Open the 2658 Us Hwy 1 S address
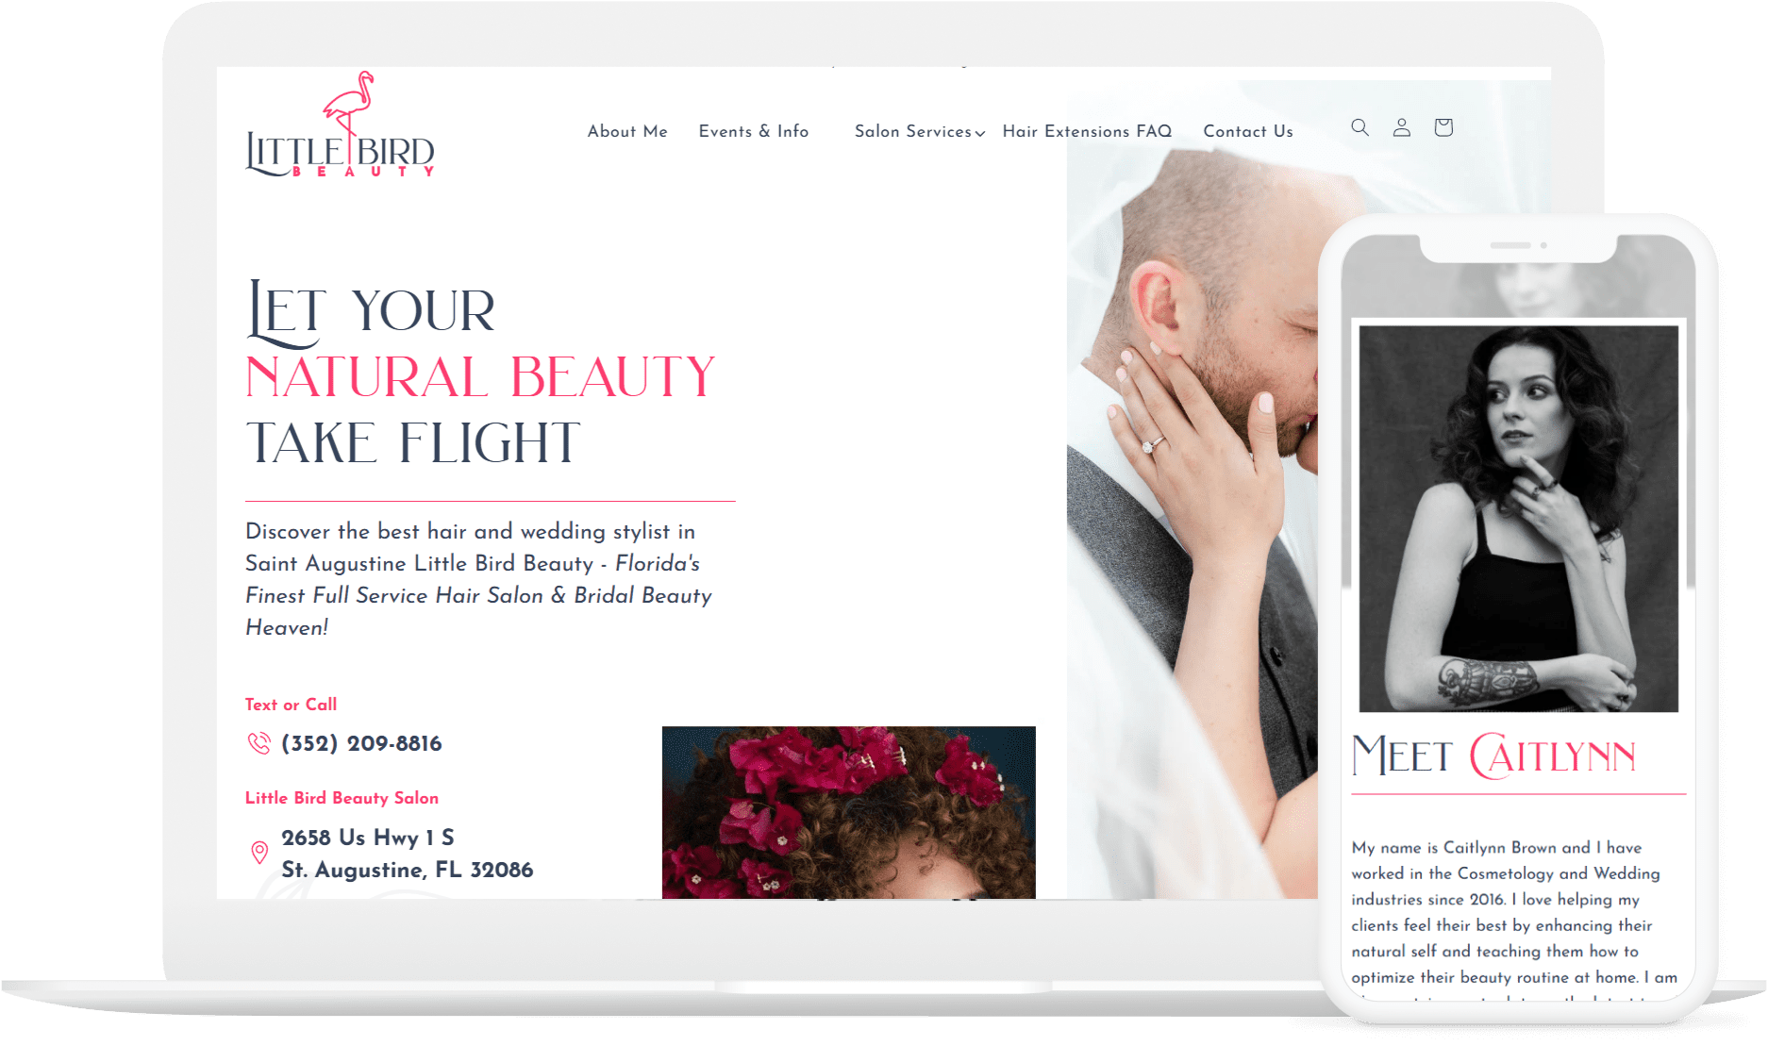Screen dimensions: 1768x1046 (x=368, y=838)
